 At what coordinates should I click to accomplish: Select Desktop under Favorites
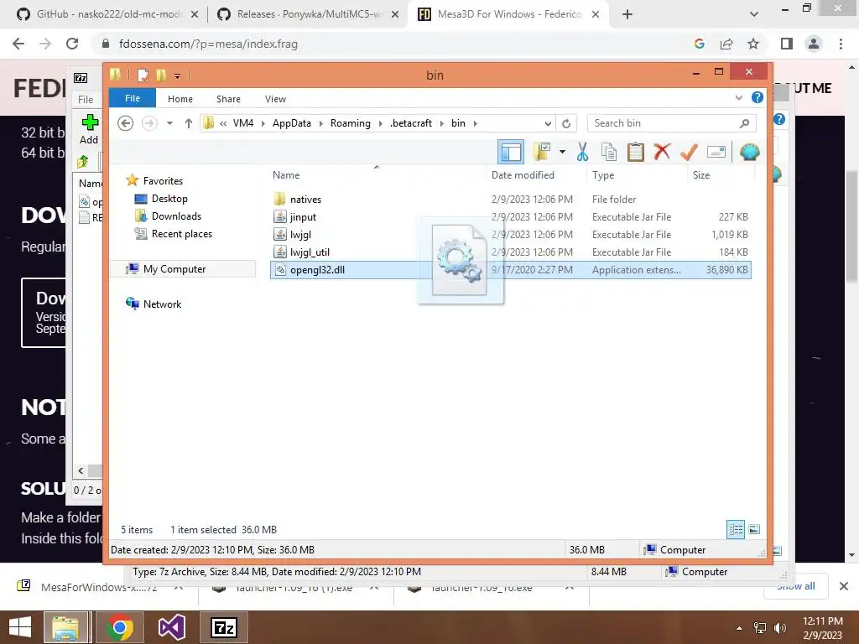pos(169,199)
